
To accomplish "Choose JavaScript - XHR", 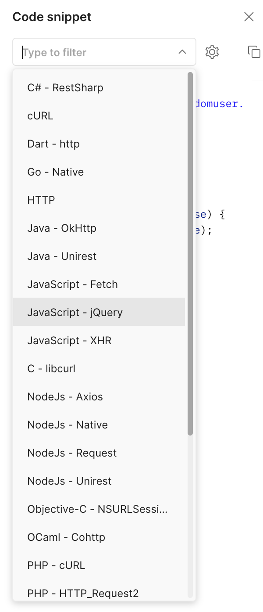I will [x=69, y=341].
